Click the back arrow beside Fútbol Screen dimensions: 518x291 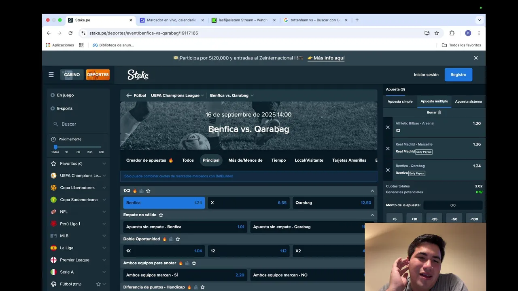click(x=129, y=95)
